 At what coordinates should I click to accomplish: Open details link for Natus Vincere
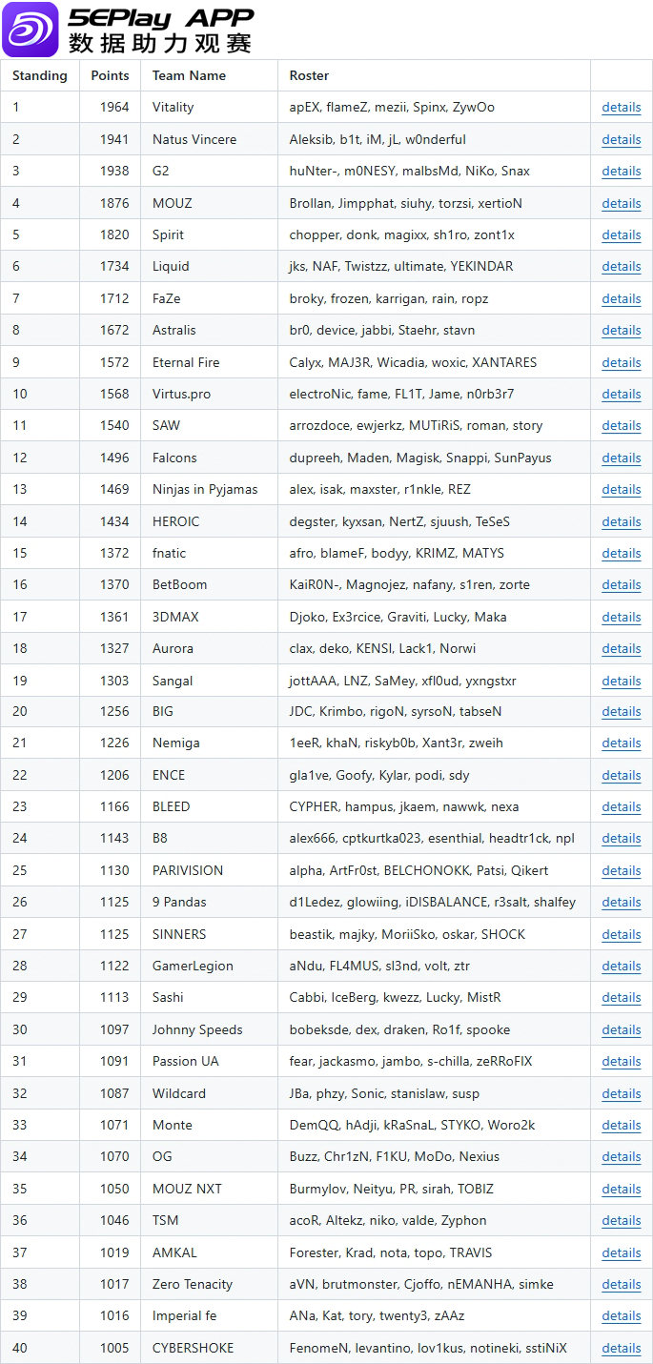coord(622,139)
